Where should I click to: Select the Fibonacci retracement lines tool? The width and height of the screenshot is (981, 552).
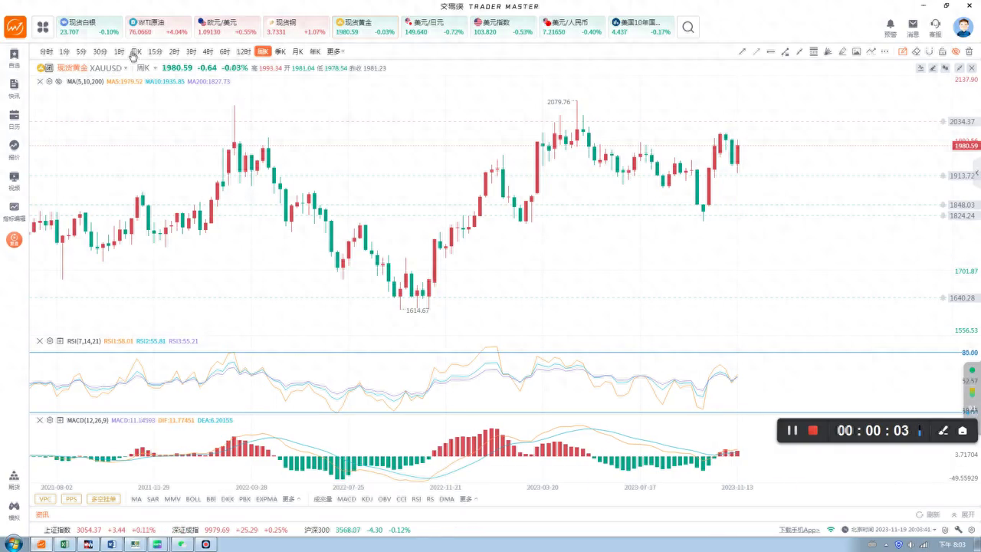click(x=813, y=51)
